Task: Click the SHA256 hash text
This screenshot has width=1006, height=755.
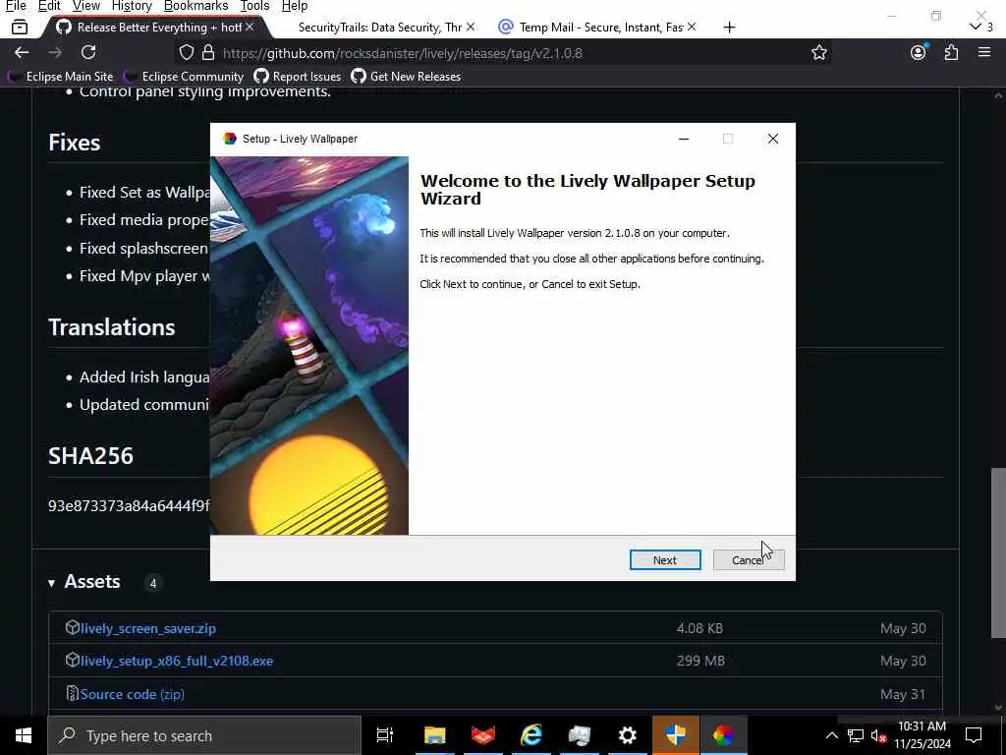Action: click(129, 506)
